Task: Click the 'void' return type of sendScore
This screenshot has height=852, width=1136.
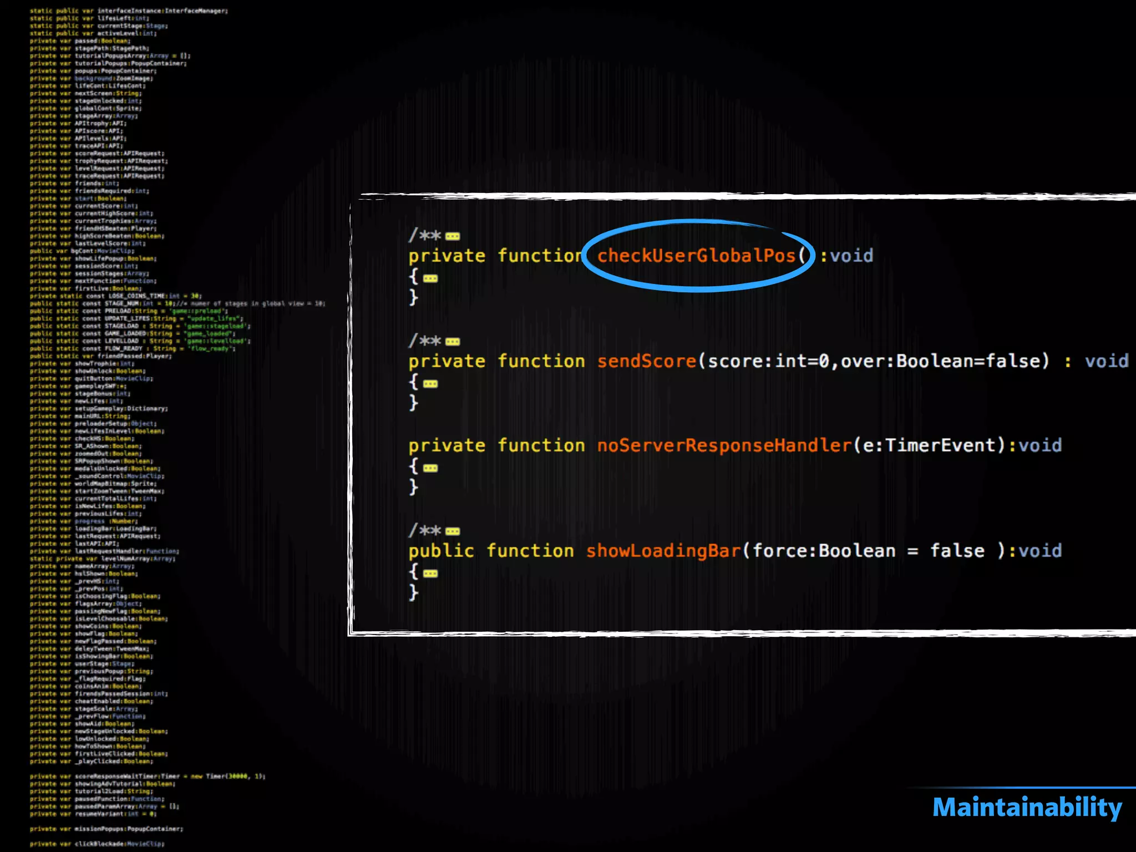Action: tap(1107, 361)
